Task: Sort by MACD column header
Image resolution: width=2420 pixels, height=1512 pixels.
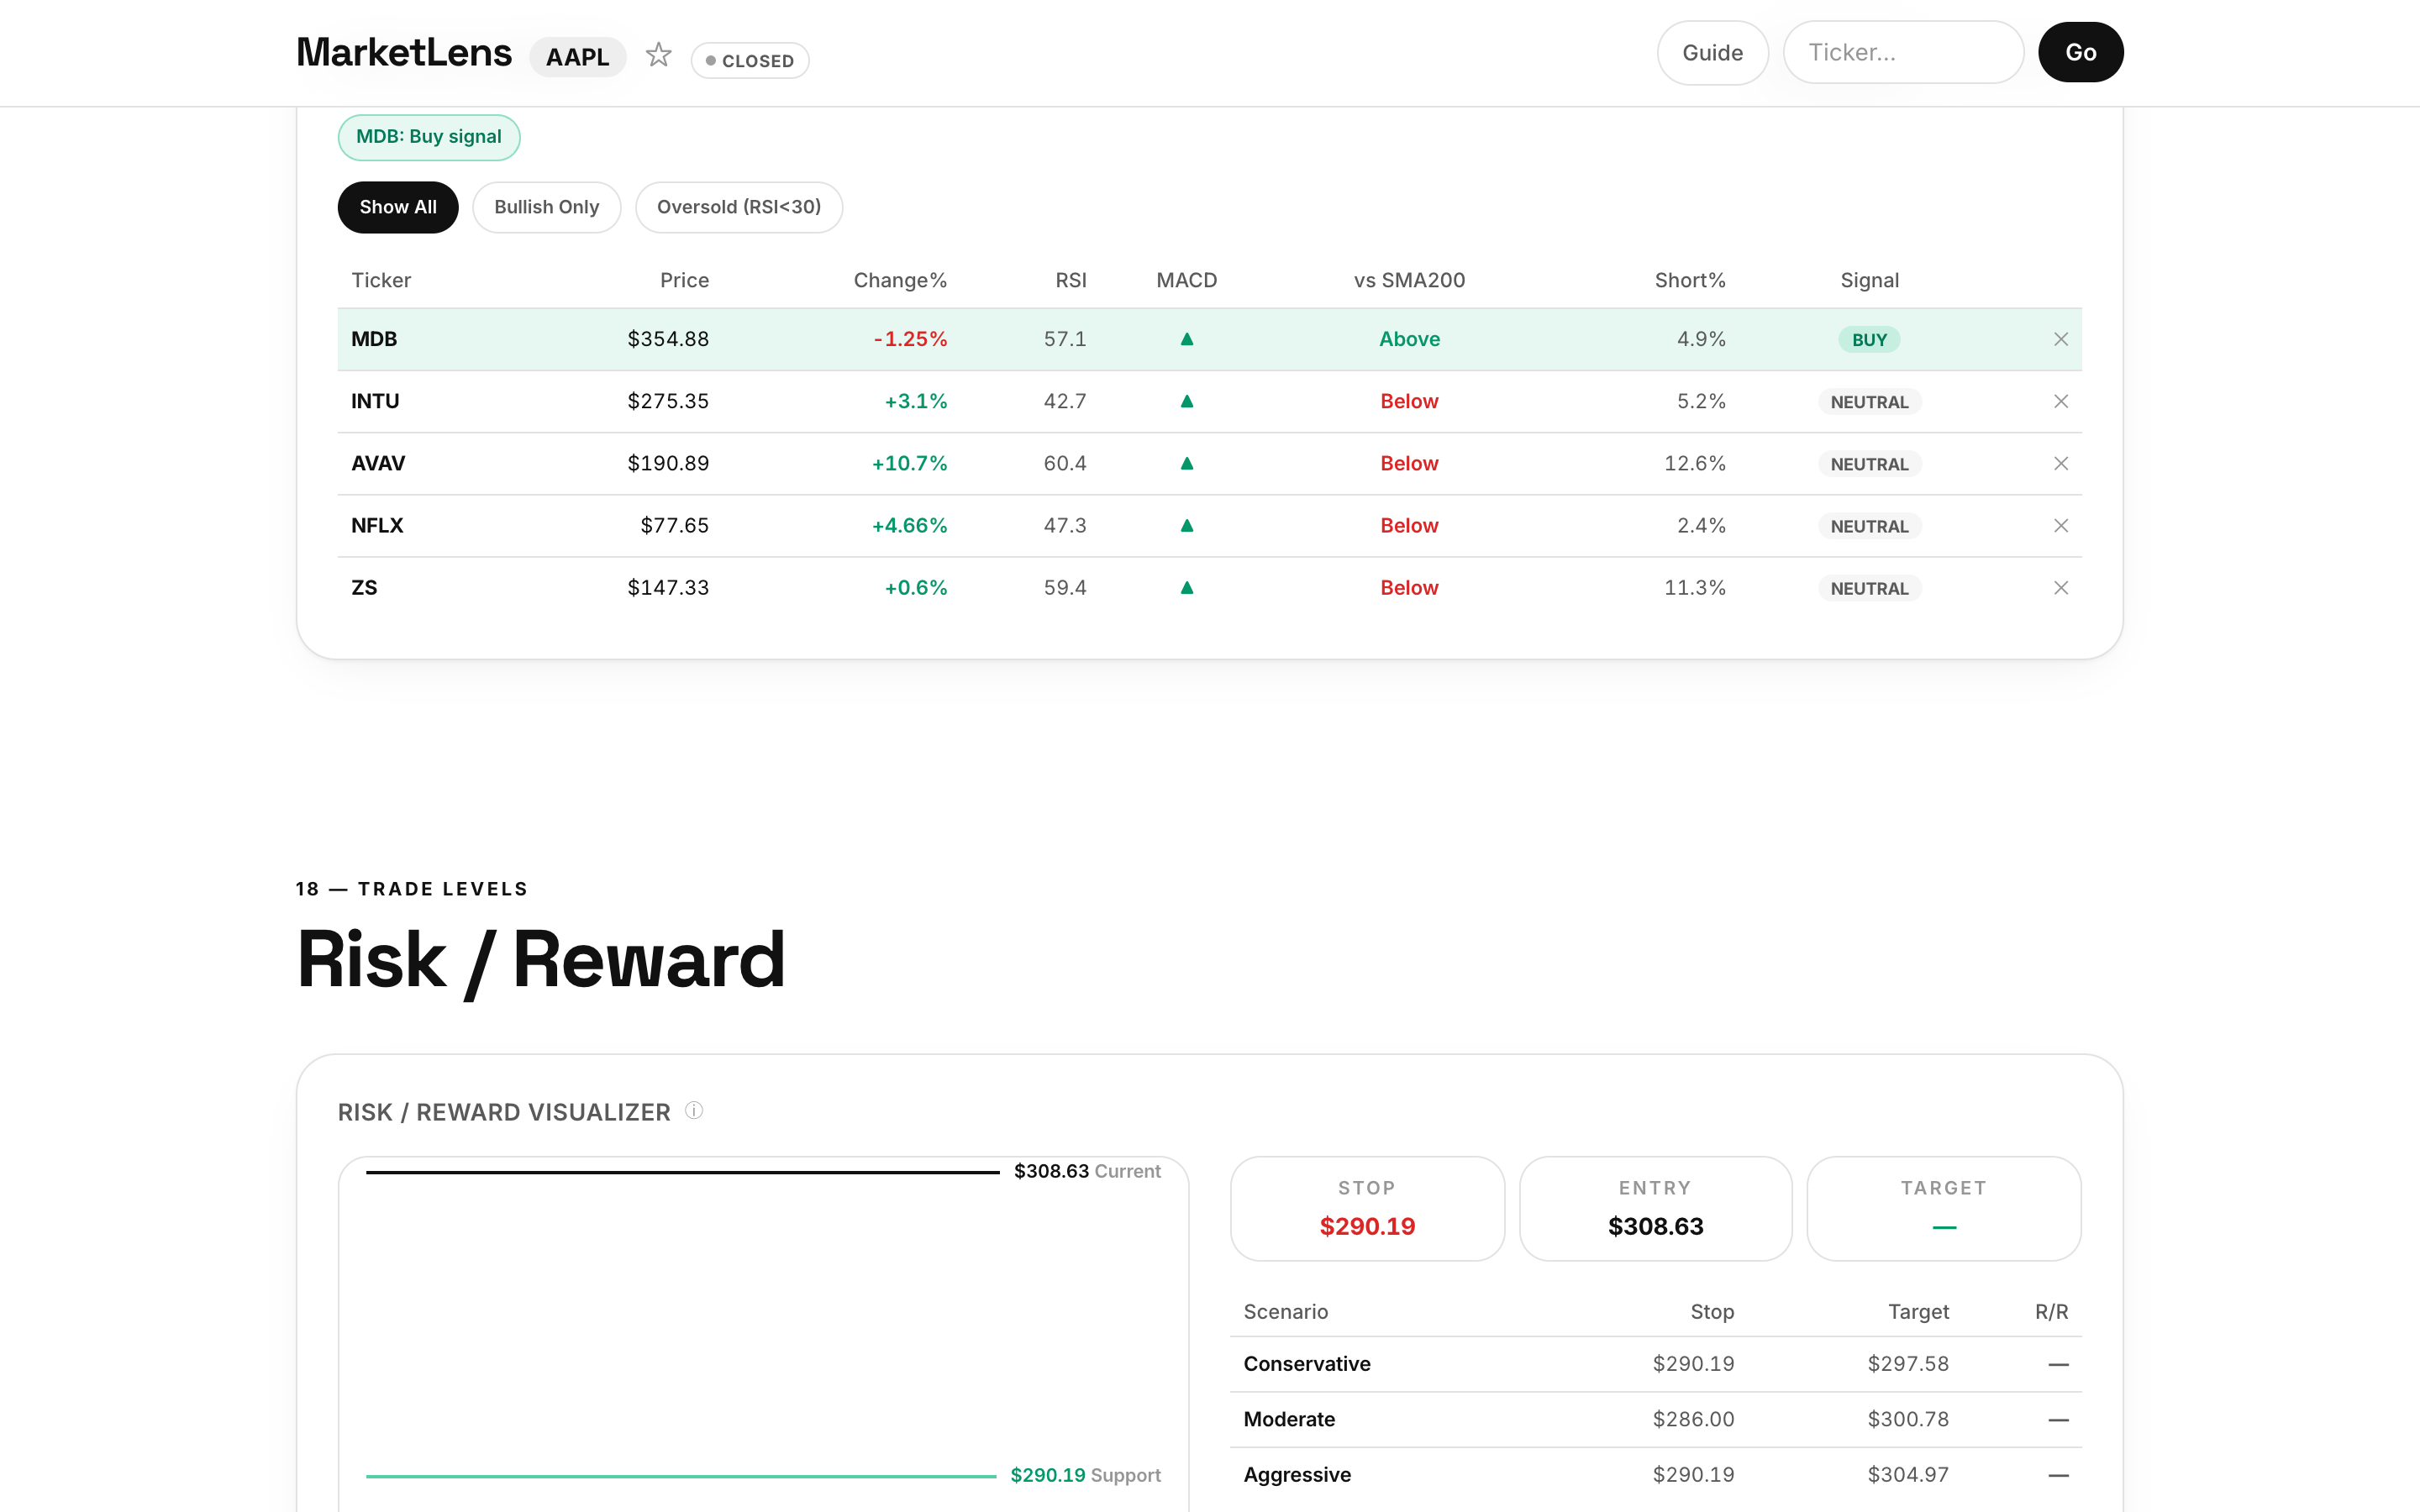Action: pos(1187,280)
